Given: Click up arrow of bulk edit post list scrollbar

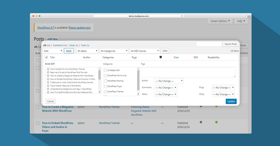Looking at the screenshot, I should (x=100, y=69).
